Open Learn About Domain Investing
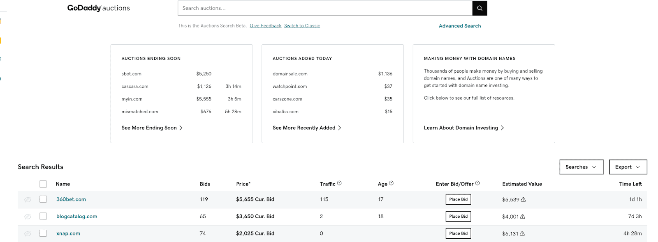Image resolution: width=658 pixels, height=242 pixels. (464, 128)
